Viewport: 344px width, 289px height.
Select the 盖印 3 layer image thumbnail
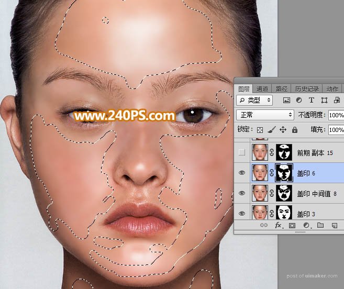coord(260,213)
